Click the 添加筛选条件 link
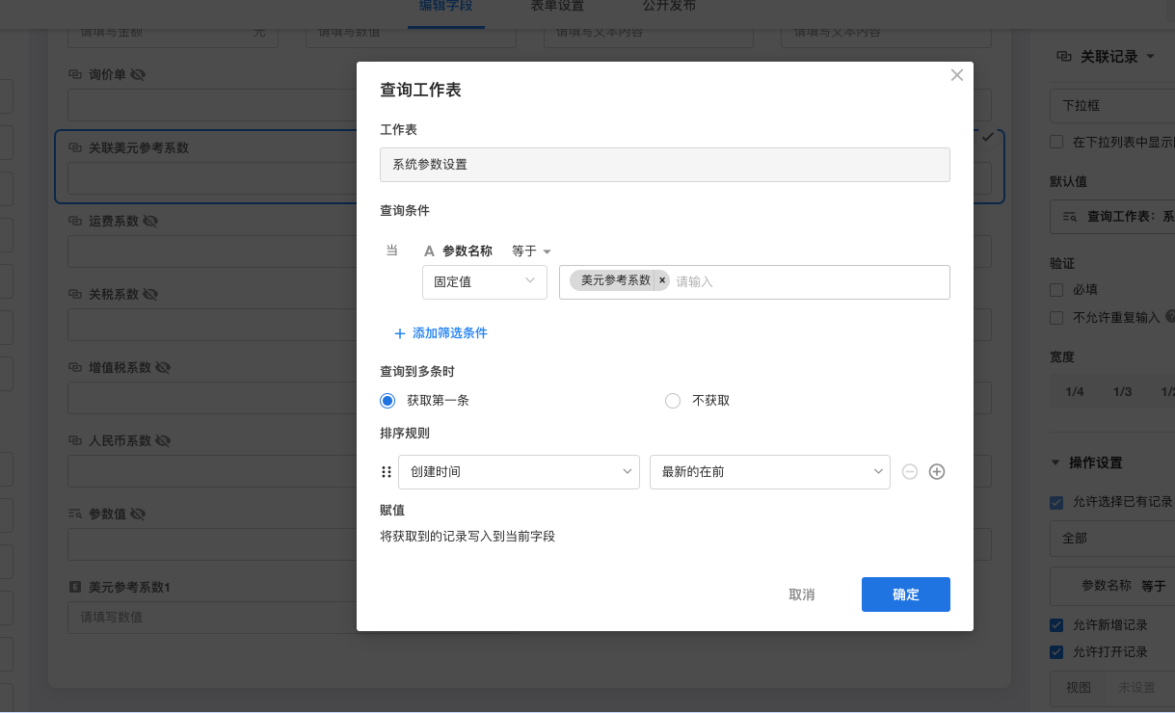 (x=441, y=333)
